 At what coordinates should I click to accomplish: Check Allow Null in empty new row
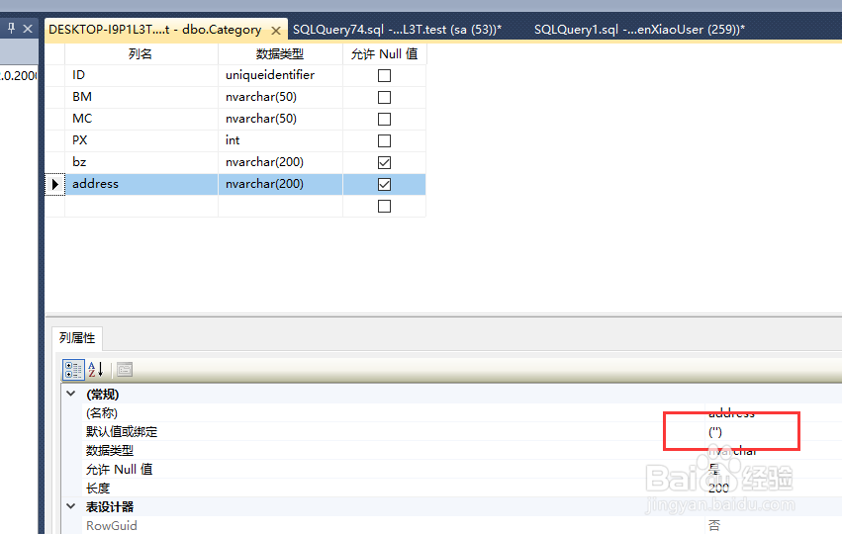click(x=384, y=206)
